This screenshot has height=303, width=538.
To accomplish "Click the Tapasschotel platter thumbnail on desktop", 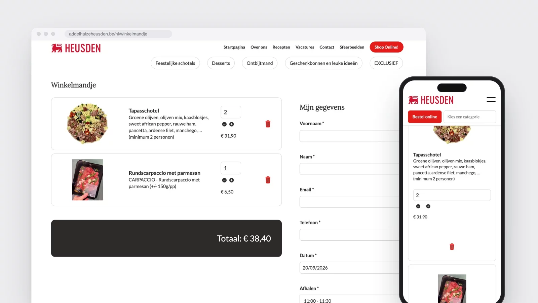I will 87,124.
